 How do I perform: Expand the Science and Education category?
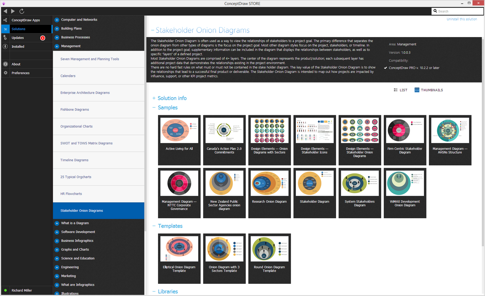57,259
